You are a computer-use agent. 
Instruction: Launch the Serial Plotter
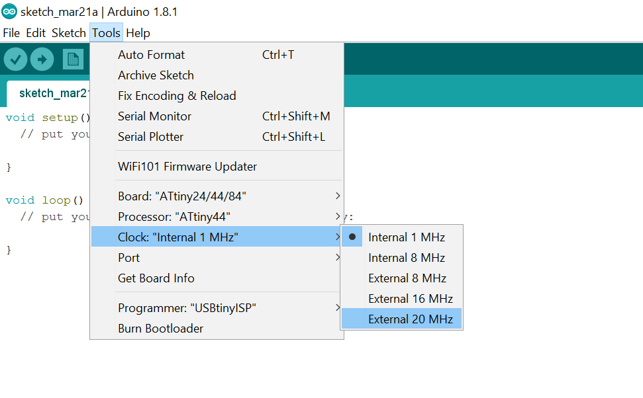[x=217, y=137]
